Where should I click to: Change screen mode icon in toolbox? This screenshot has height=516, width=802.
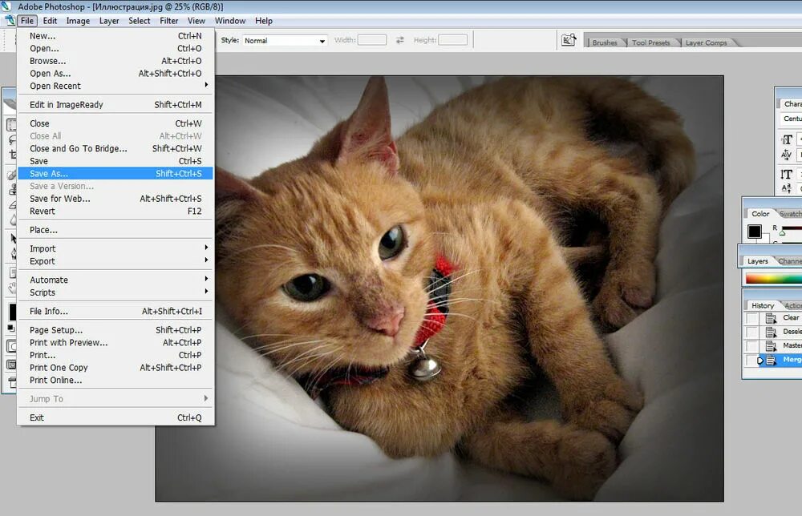(11, 365)
